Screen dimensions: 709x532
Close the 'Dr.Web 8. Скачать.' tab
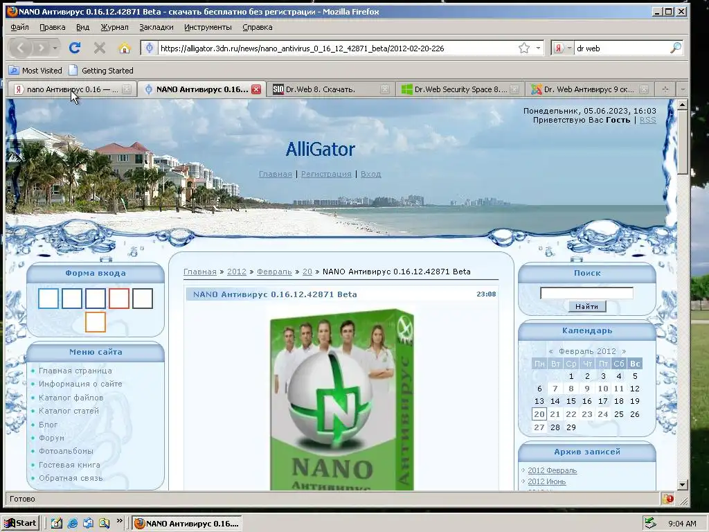coord(385,89)
